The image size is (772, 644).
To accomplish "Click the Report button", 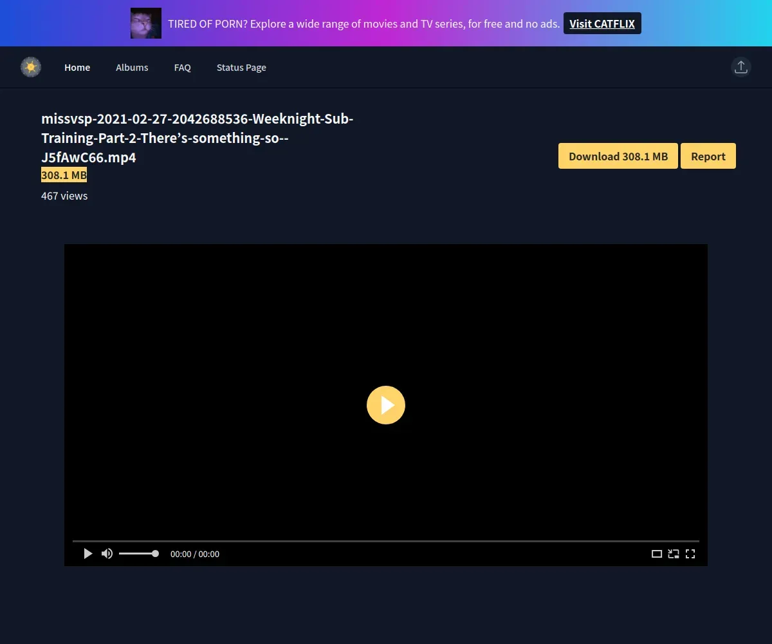I will pos(708,156).
